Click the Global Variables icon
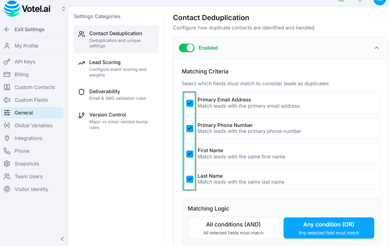This screenshot has width=389, height=246. click(7, 126)
